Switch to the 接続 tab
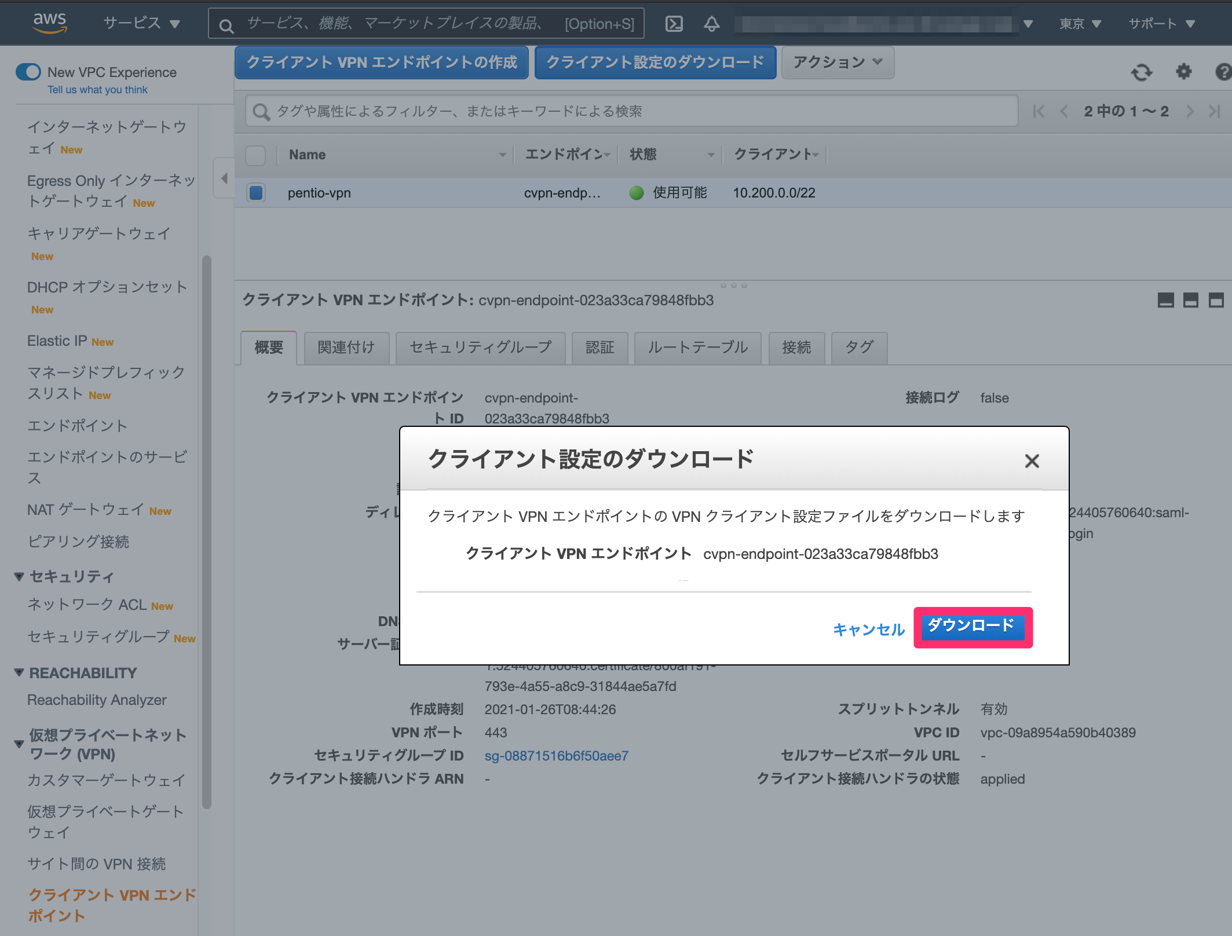Screen dimensions: 1232x936 click(x=797, y=348)
